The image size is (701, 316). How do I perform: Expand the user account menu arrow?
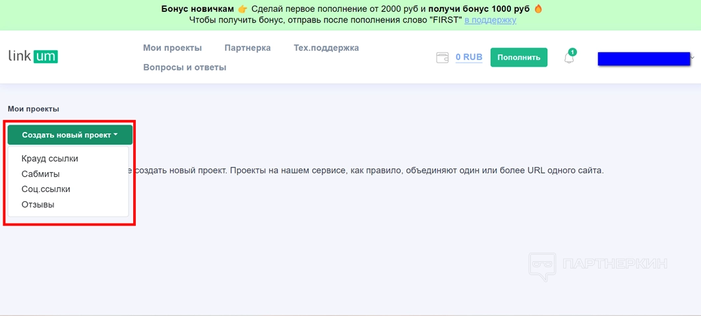692,57
